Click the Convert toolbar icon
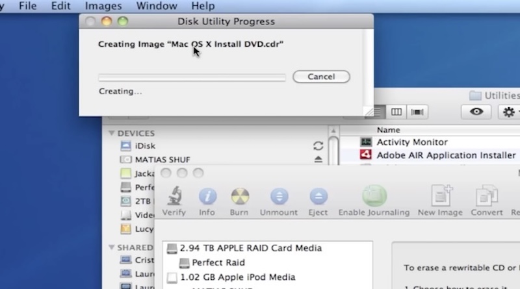 [x=486, y=195]
